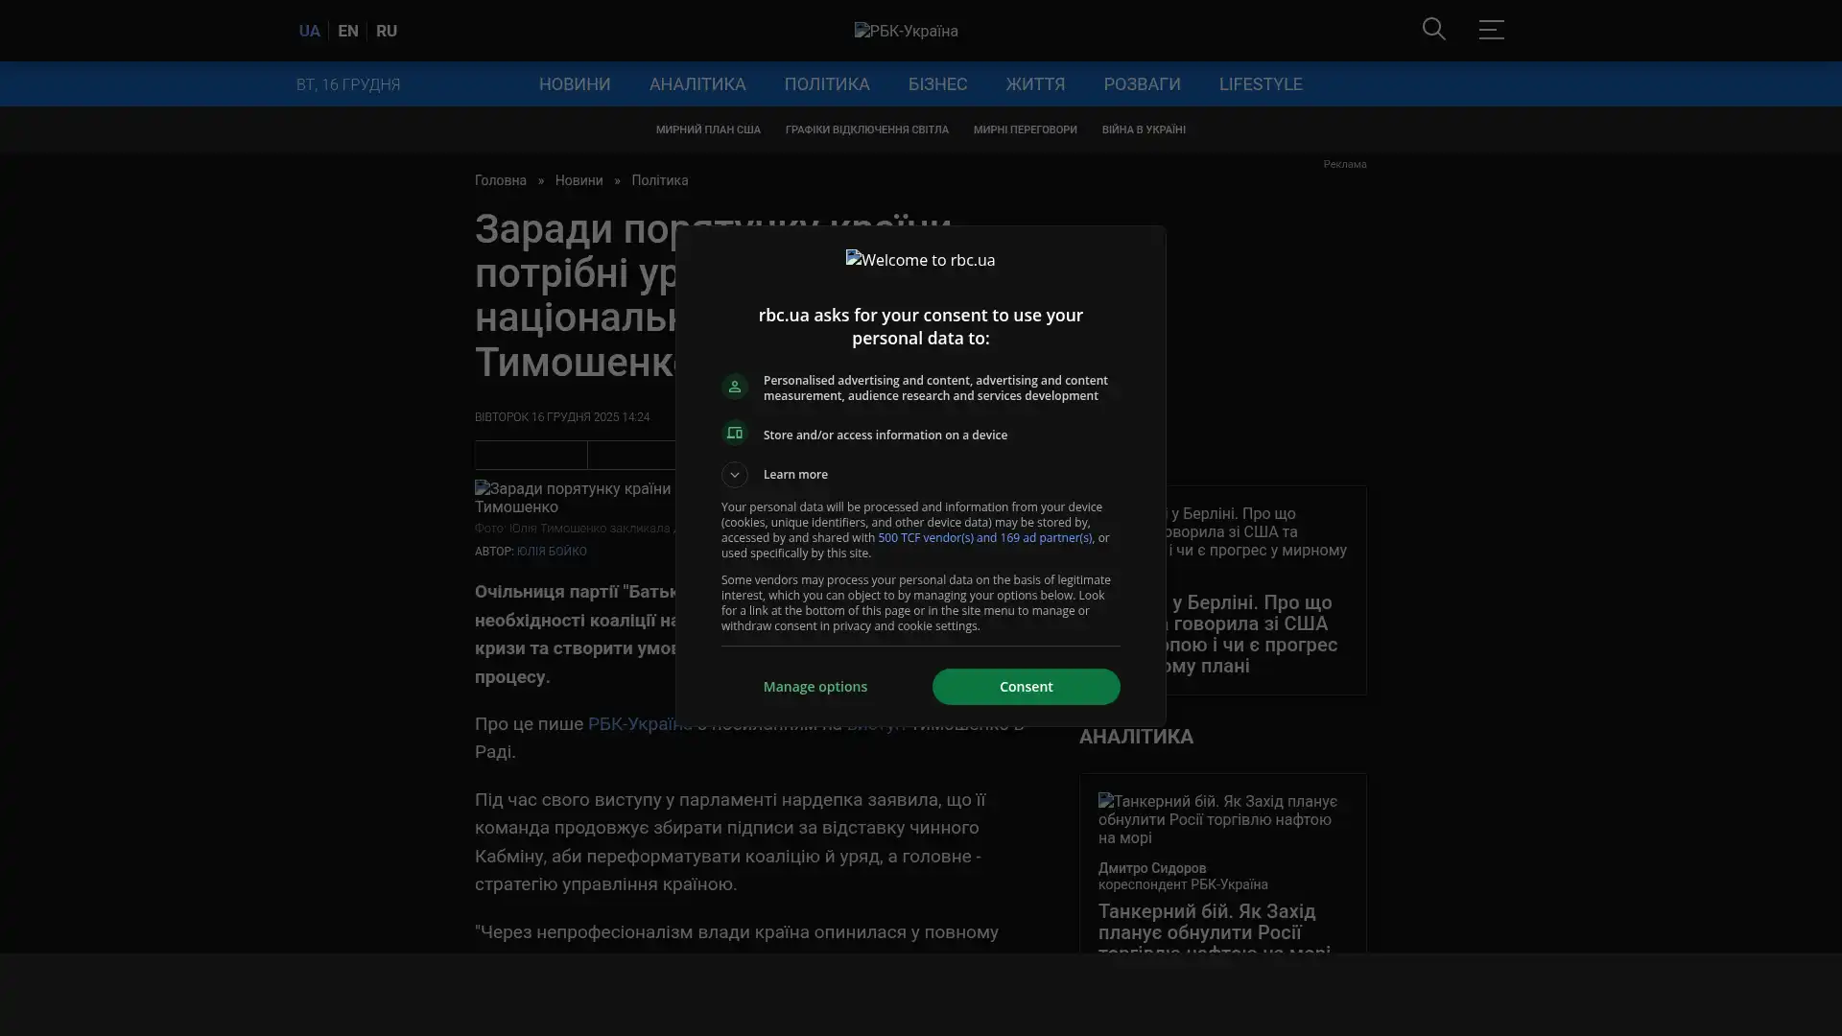The image size is (1842, 1036).
Task: Select the UA language option
Action: pyautogui.click(x=309, y=31)
